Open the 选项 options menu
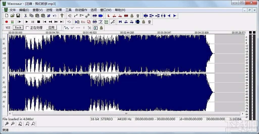 (94, 10)
